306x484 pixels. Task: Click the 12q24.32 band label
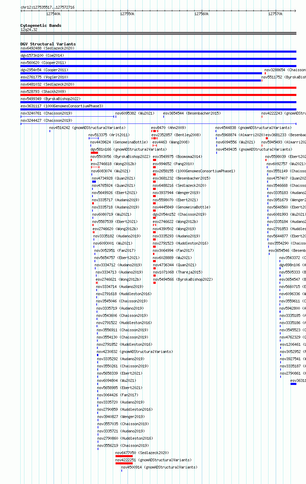click(x=29, y=30)
